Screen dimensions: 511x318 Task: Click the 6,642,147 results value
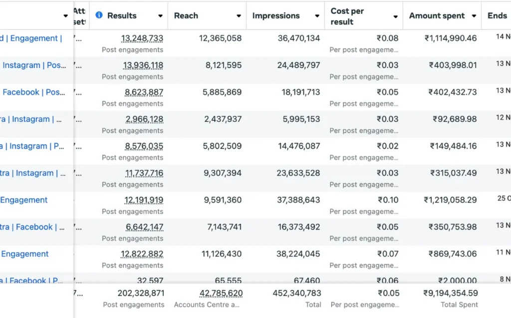[144, 227]
